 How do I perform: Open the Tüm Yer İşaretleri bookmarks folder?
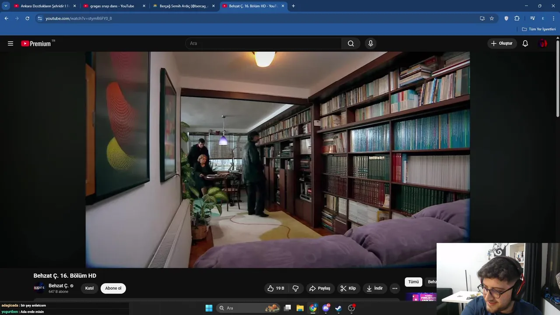539,29
